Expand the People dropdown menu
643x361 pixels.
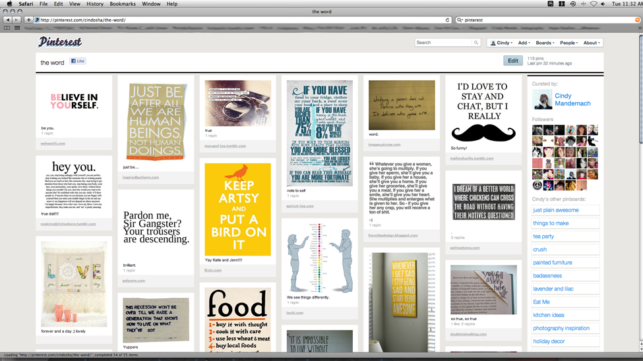[569, 43]
